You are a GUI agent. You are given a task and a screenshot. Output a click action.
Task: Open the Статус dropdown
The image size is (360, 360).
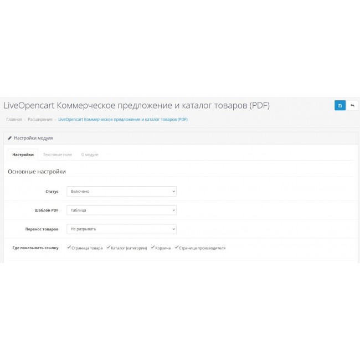pos(121,191)
